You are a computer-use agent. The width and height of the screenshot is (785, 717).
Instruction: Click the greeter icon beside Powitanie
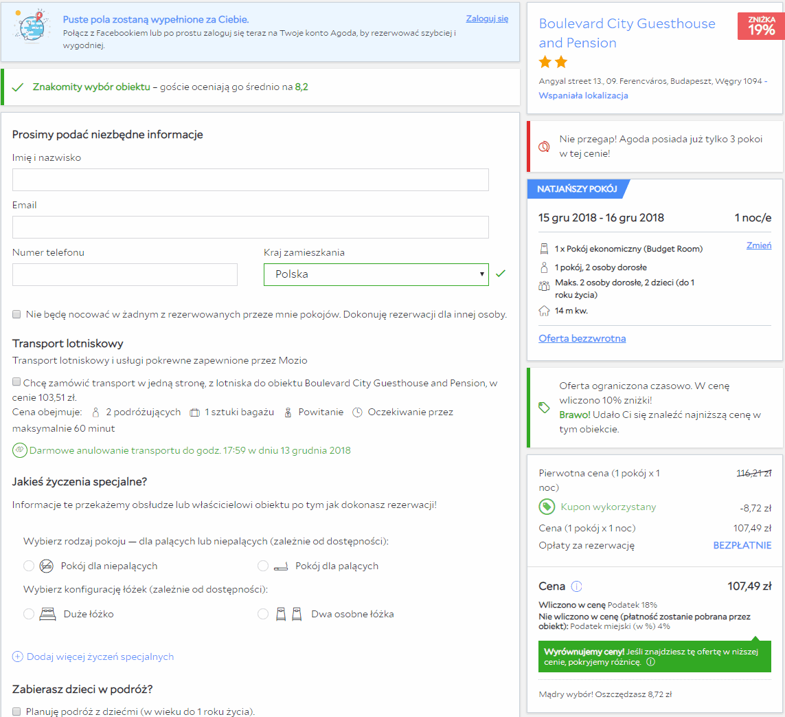288,412
